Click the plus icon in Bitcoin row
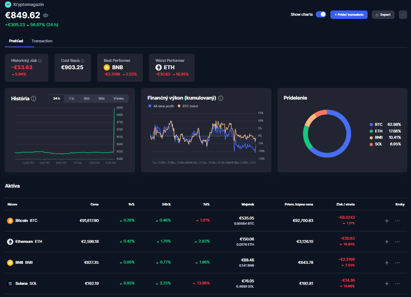This screenshot has width=411, height=297. pos(387,221)
